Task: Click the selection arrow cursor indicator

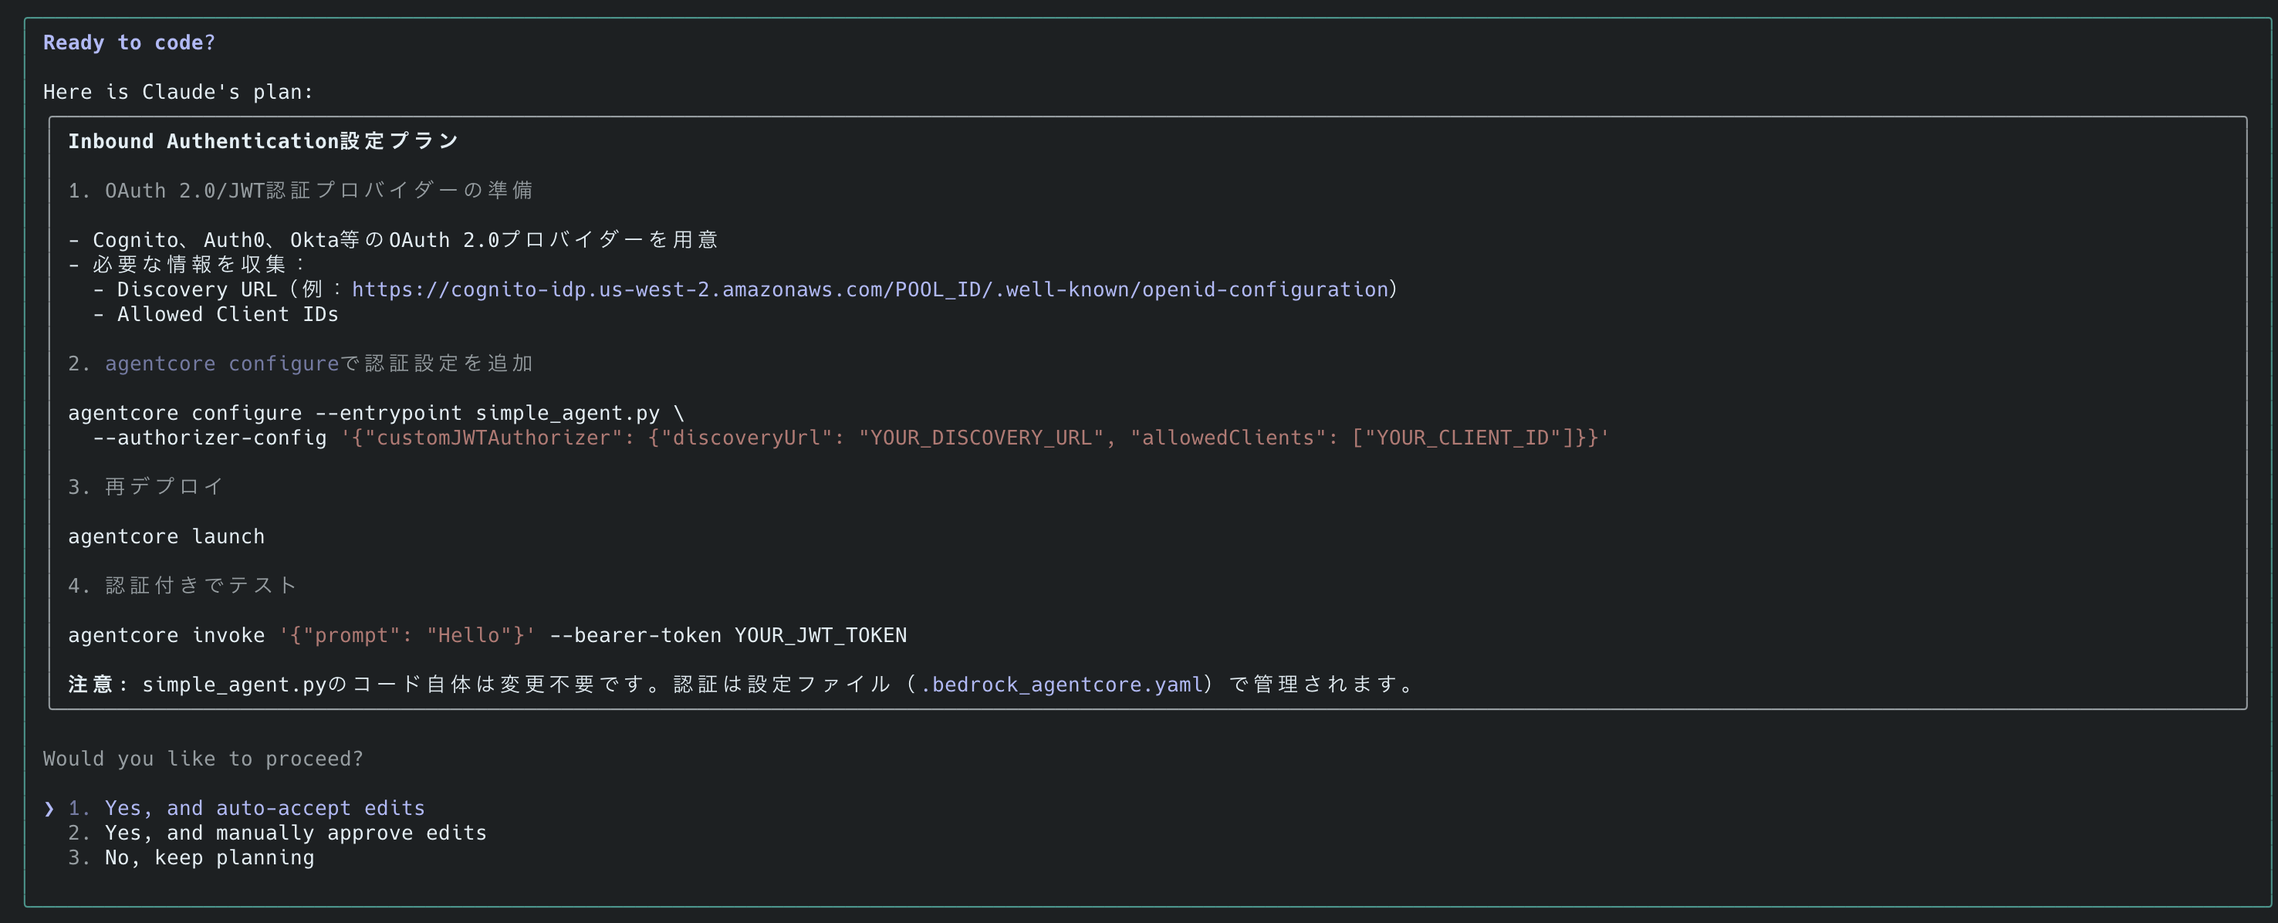Action: click(49, 809)
